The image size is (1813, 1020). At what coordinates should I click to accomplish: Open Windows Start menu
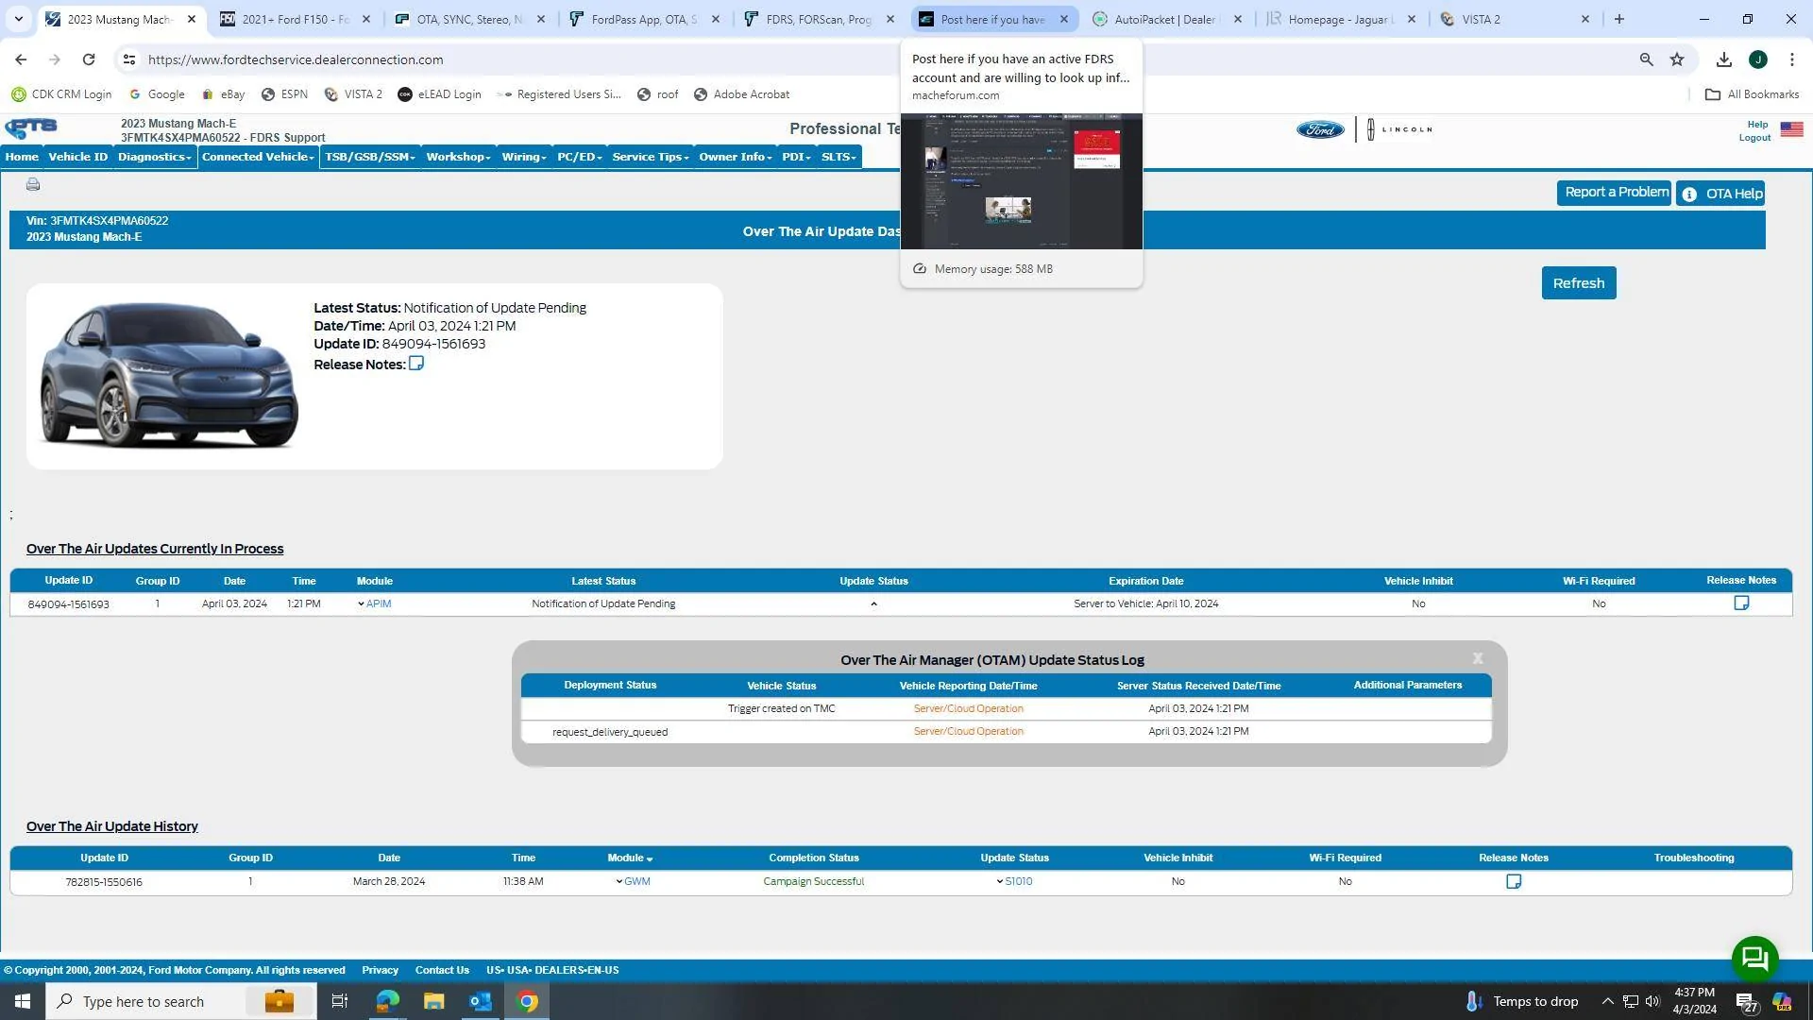[23, 1001]
